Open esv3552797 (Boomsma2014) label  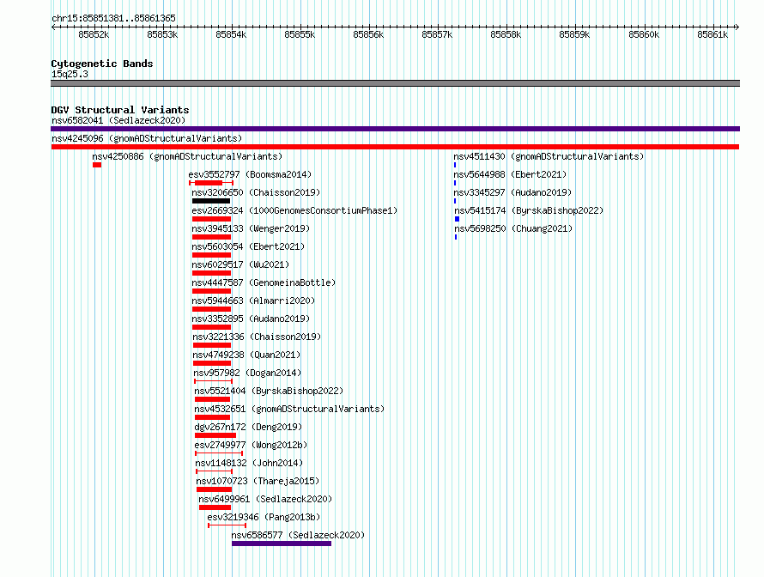pos(250,174)
